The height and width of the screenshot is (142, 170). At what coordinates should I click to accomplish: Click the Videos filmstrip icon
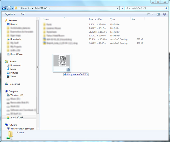coord(8,76)
